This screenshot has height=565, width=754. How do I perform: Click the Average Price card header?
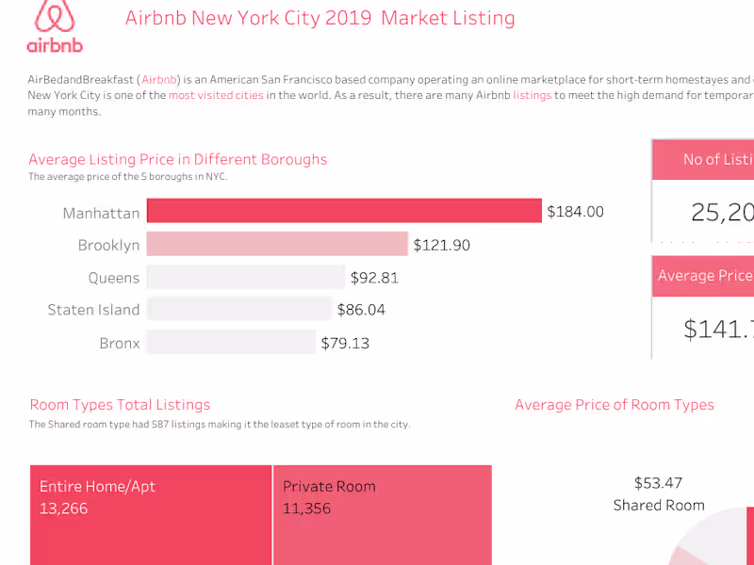pos(705,276)
